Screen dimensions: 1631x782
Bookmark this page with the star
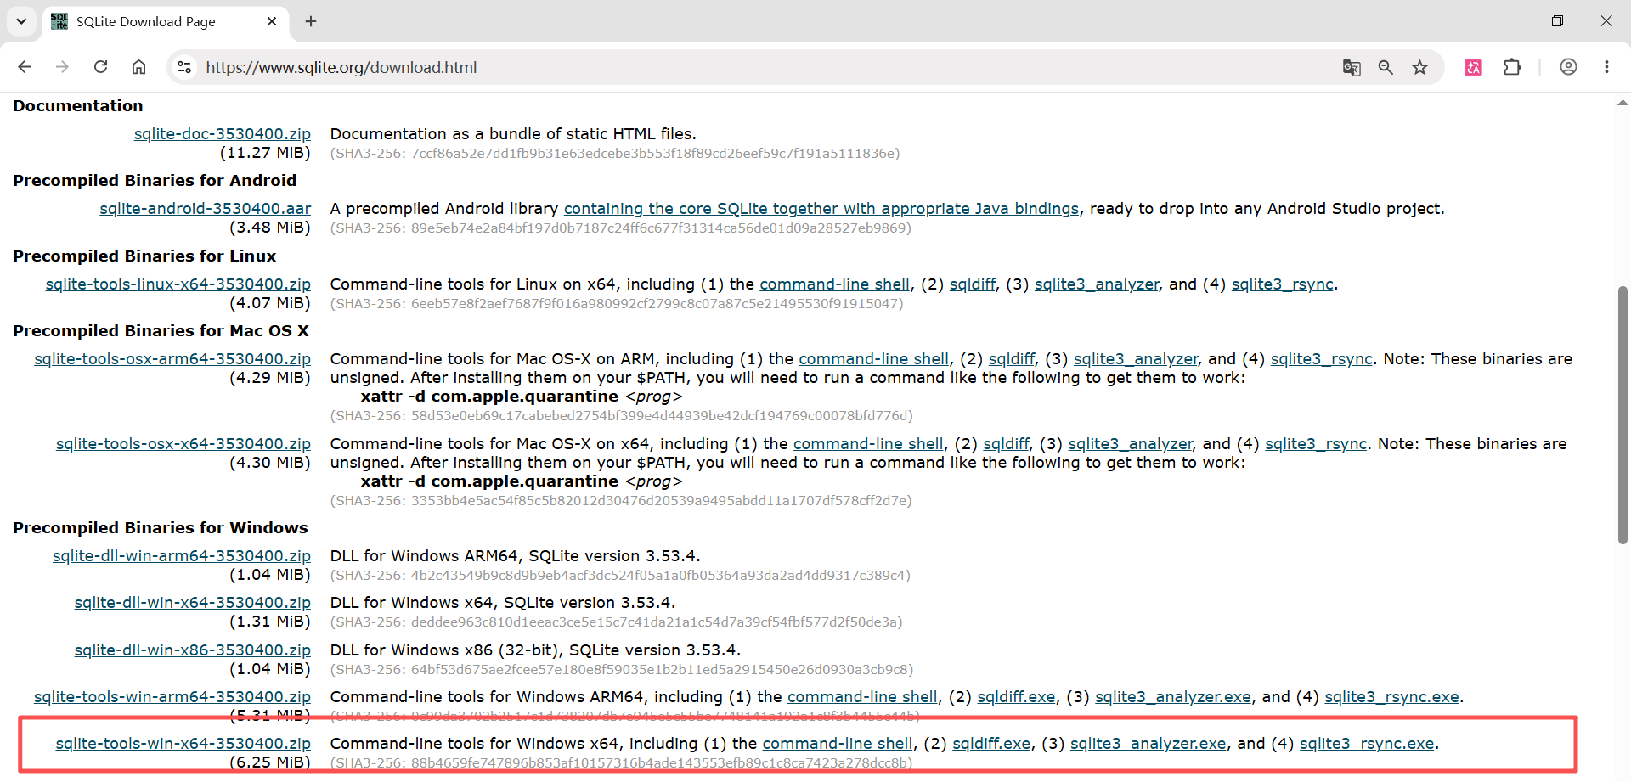(x=1419, y=67)
